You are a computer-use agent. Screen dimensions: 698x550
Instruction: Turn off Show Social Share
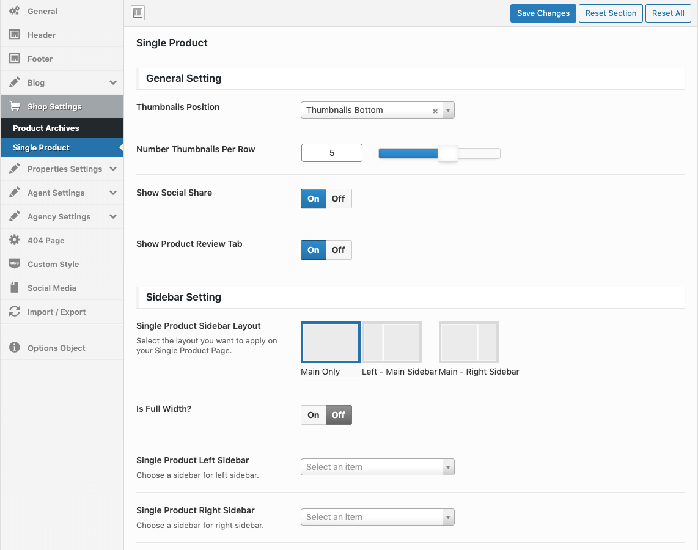[338, 199]
